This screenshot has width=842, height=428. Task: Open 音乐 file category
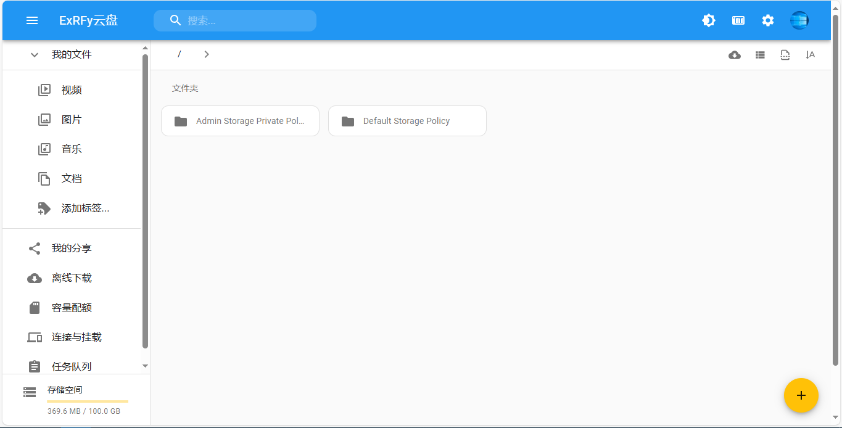click(72, 149)
